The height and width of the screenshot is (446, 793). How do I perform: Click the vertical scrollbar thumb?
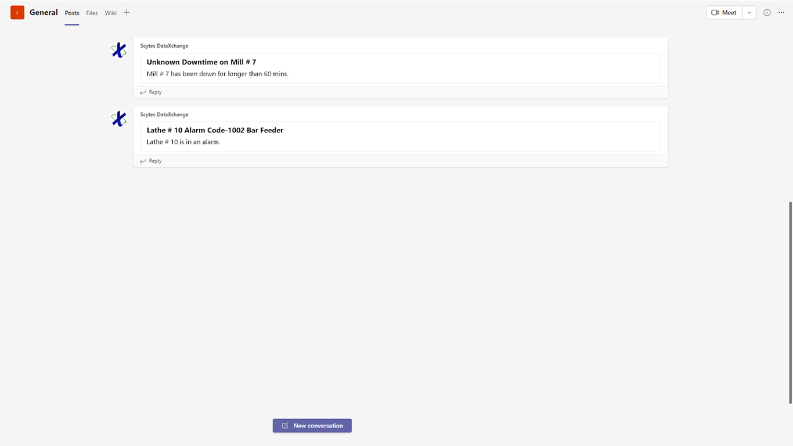(790, 302)
